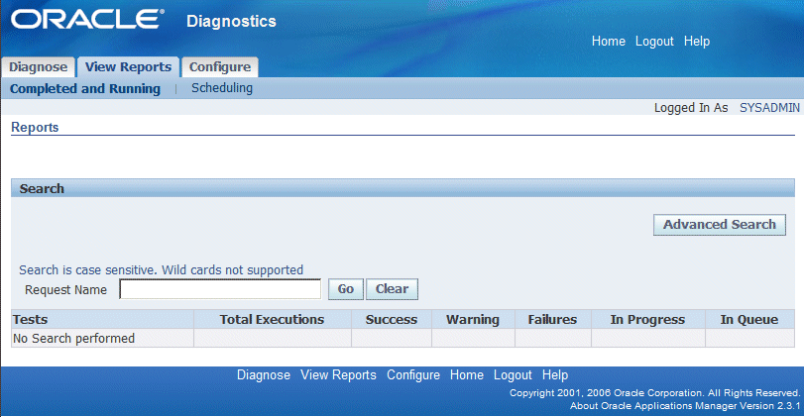804x417 pixels.
Task: Switch to the Configure tab
Action: (x=220, y=67)
